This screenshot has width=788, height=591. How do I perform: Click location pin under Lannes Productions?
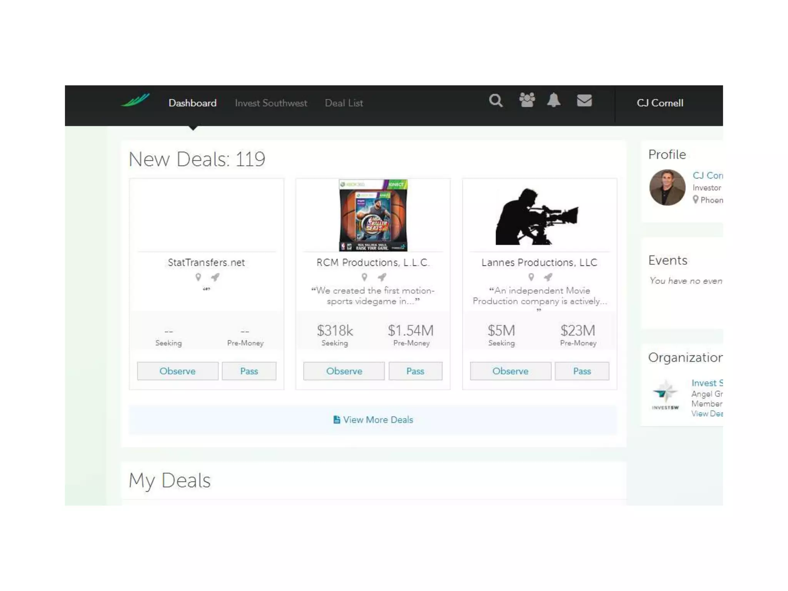click(x=531, y=277)
